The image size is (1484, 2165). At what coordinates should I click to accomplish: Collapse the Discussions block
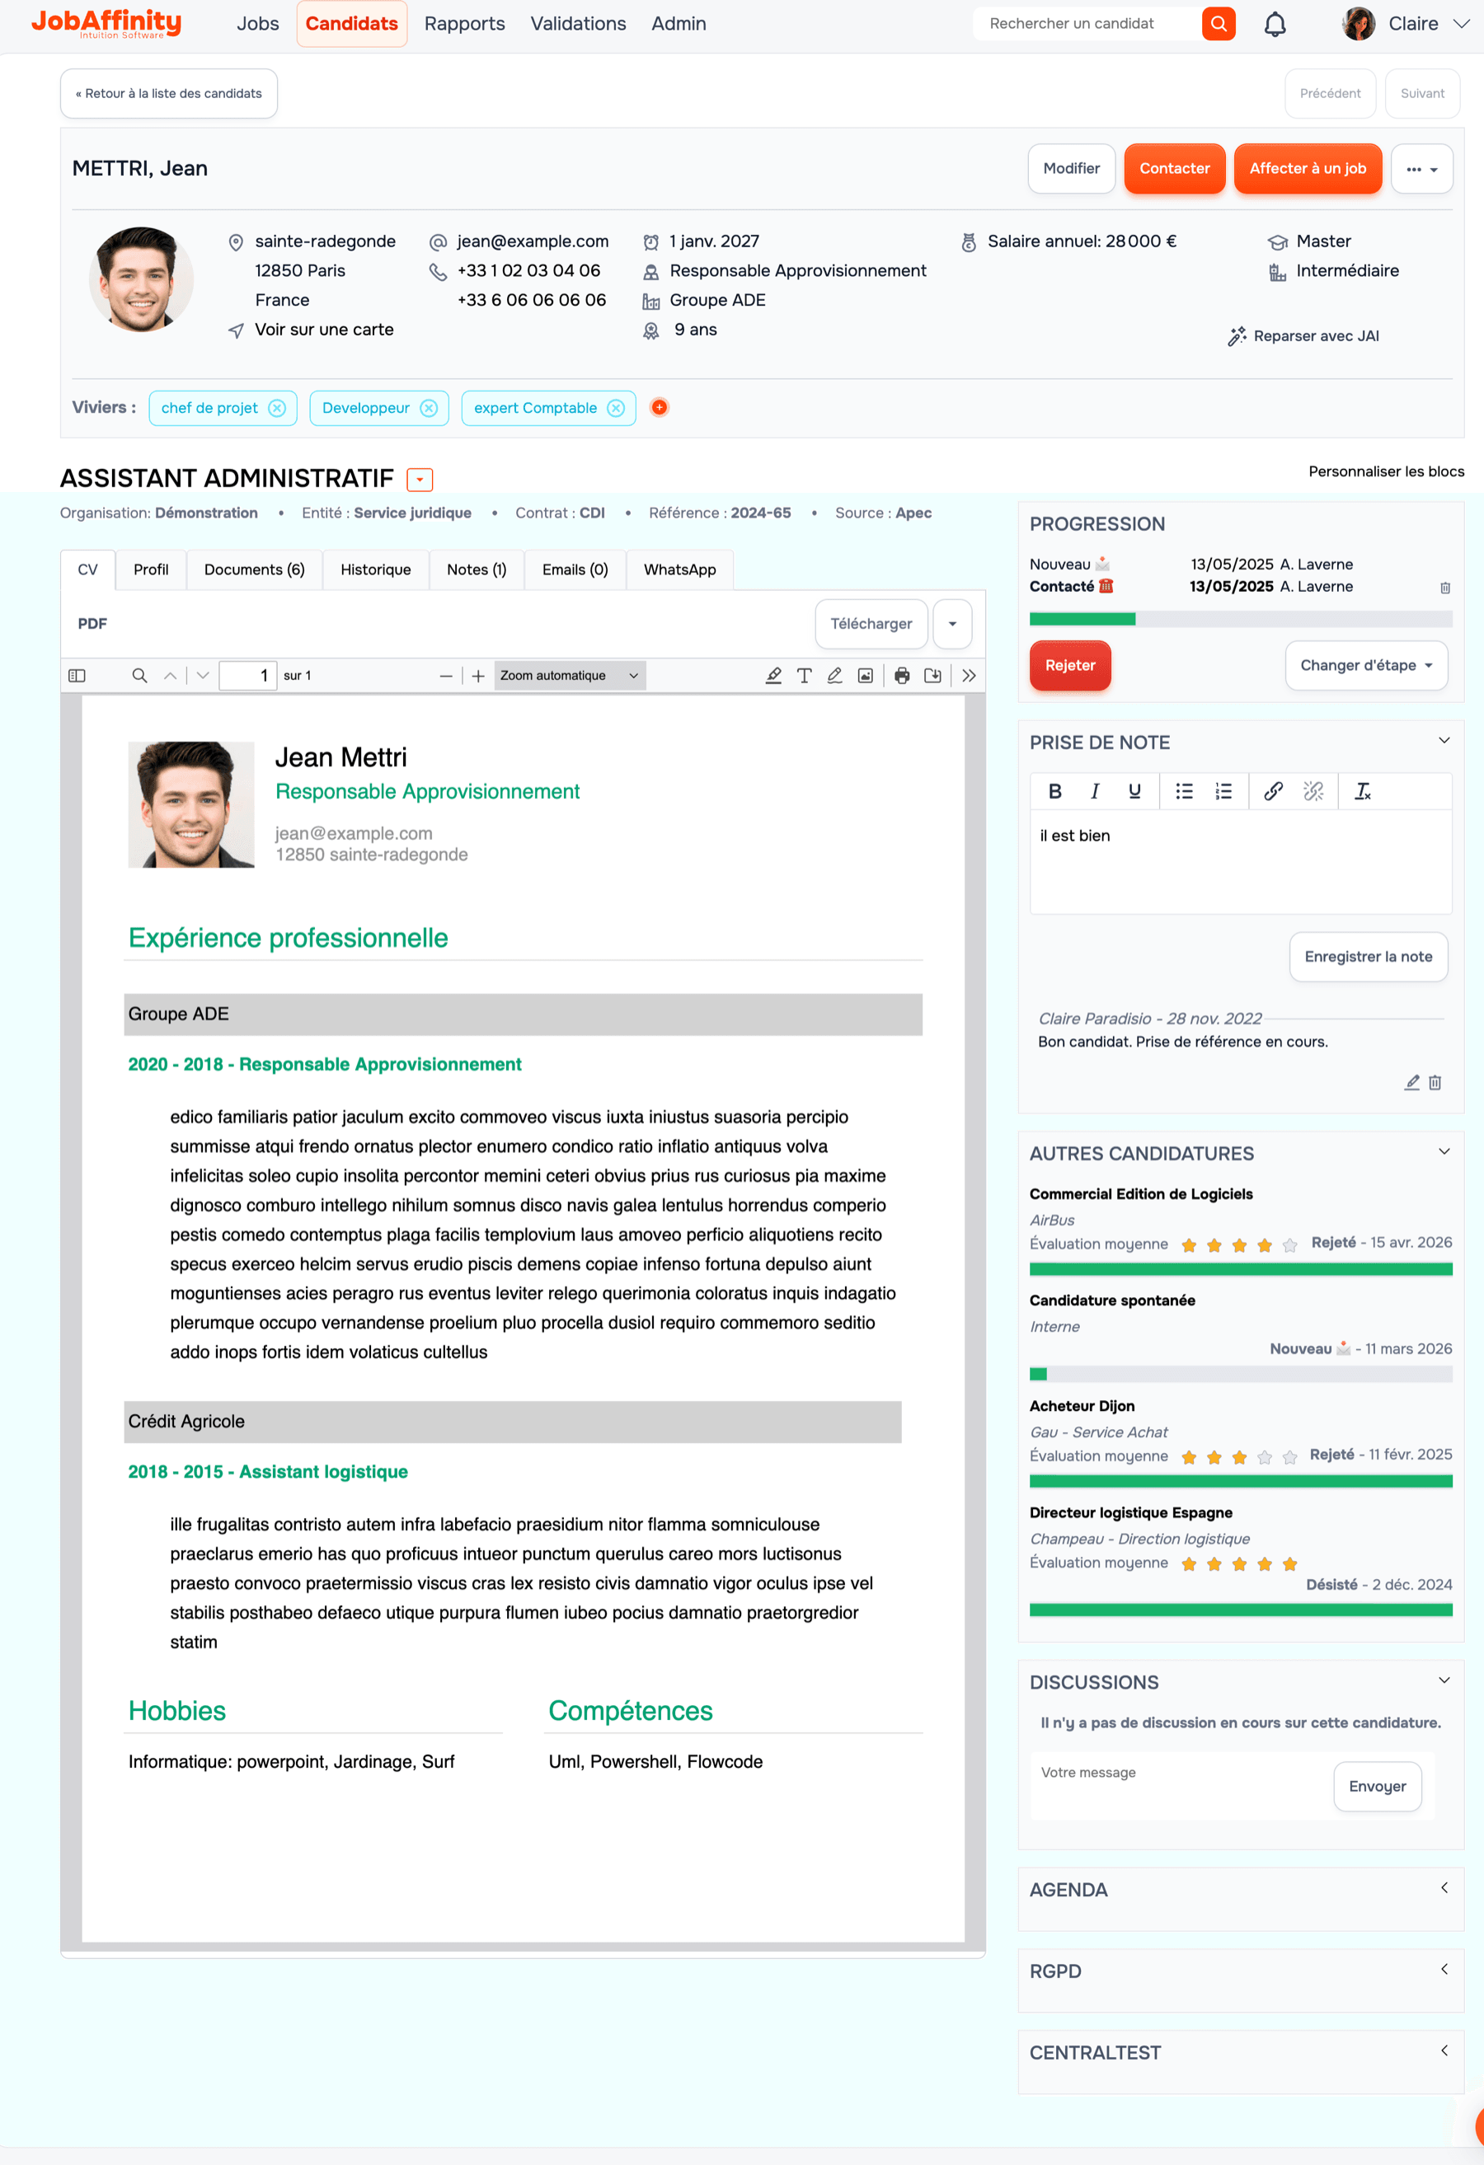1444,1680
